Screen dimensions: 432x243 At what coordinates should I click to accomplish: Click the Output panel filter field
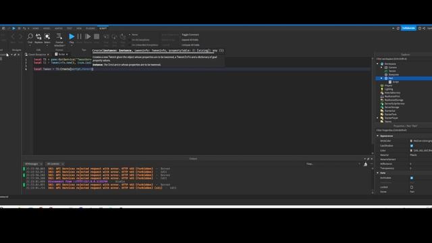[333, 164]
